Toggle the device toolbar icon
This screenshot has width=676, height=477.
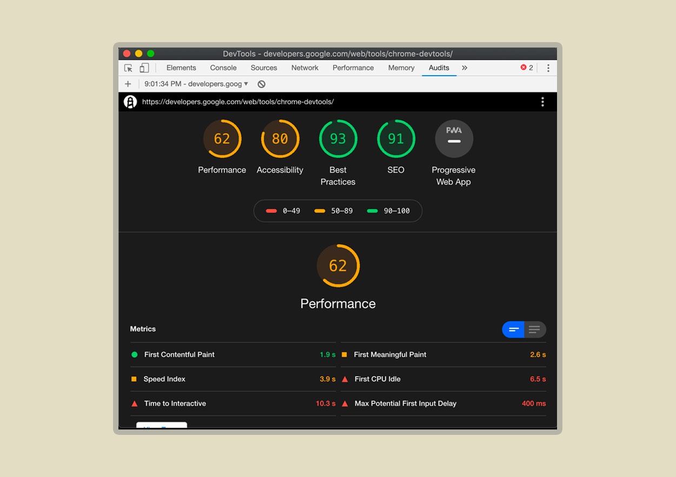coord(144,68)
